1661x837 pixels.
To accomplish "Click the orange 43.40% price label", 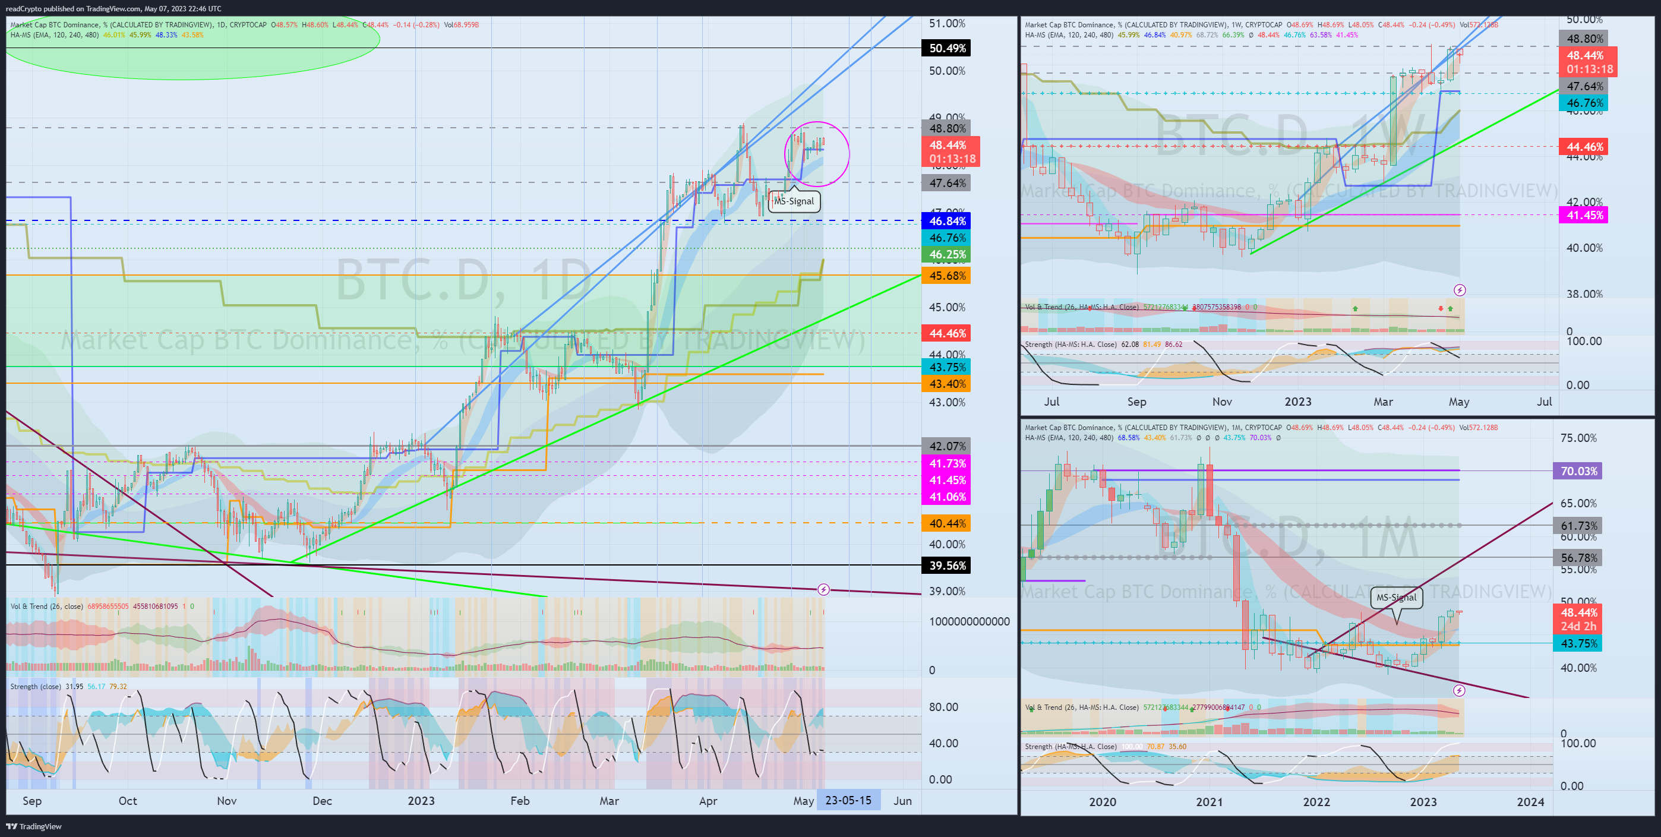I will coord(946,384).
